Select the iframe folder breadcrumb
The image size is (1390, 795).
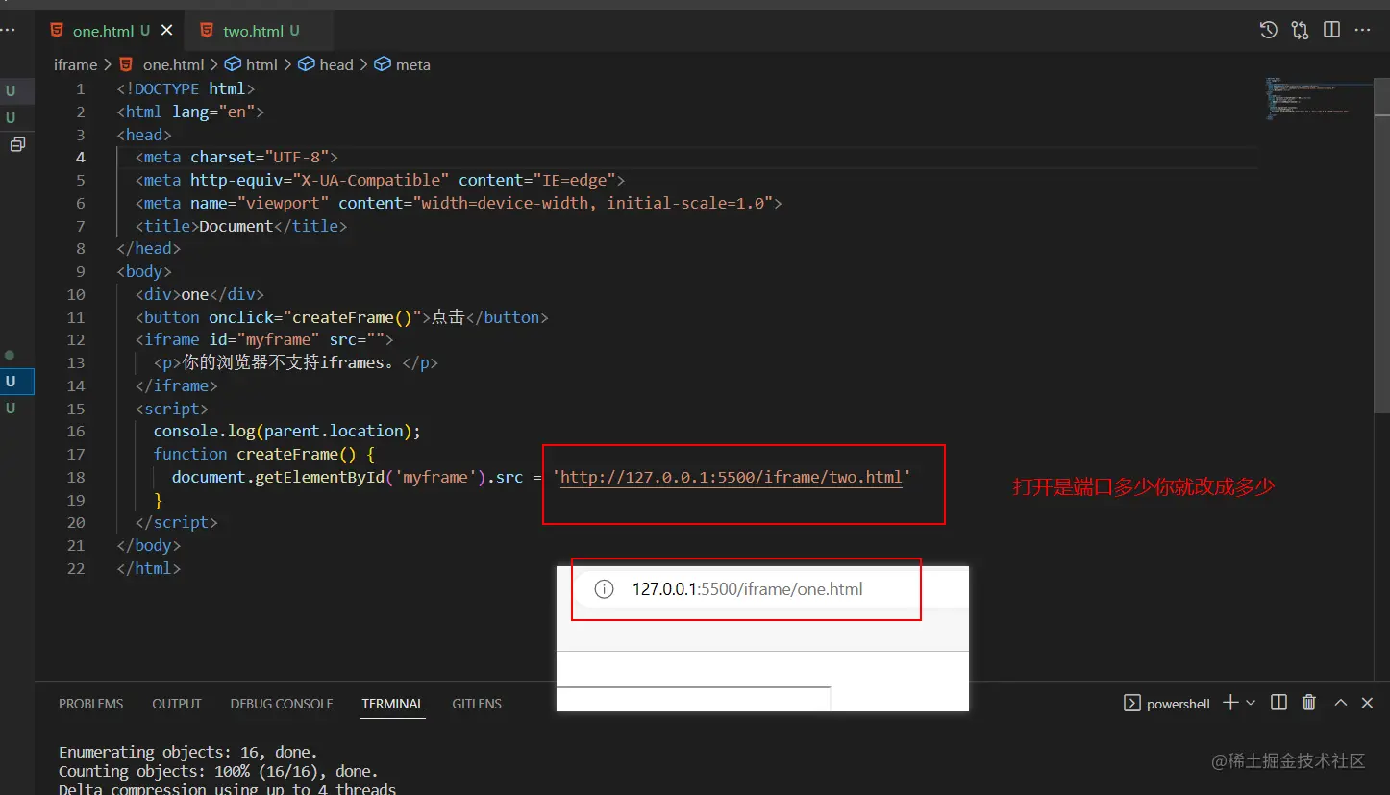click(75, 65)
